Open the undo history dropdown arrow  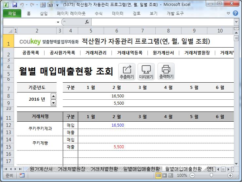[x=26, y=5]
